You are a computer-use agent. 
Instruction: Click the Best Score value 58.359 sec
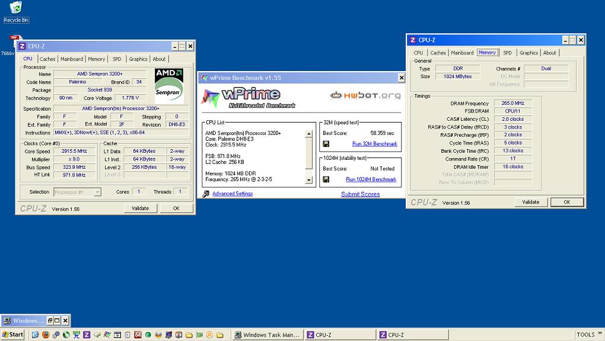[382, 133]
